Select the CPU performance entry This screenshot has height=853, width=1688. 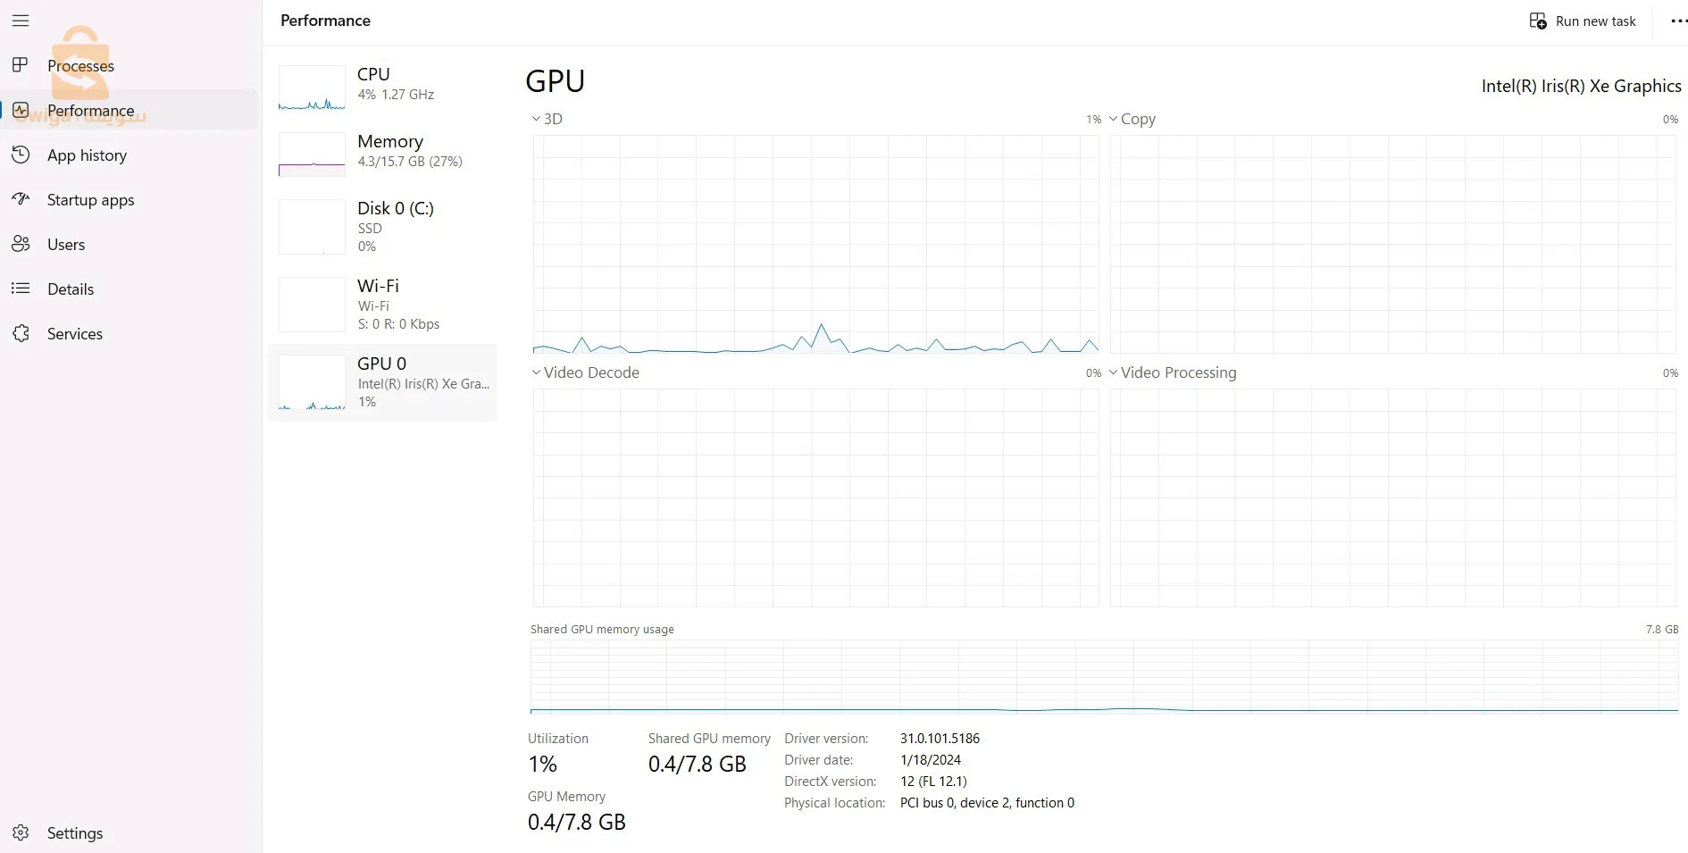coord(384,87)
